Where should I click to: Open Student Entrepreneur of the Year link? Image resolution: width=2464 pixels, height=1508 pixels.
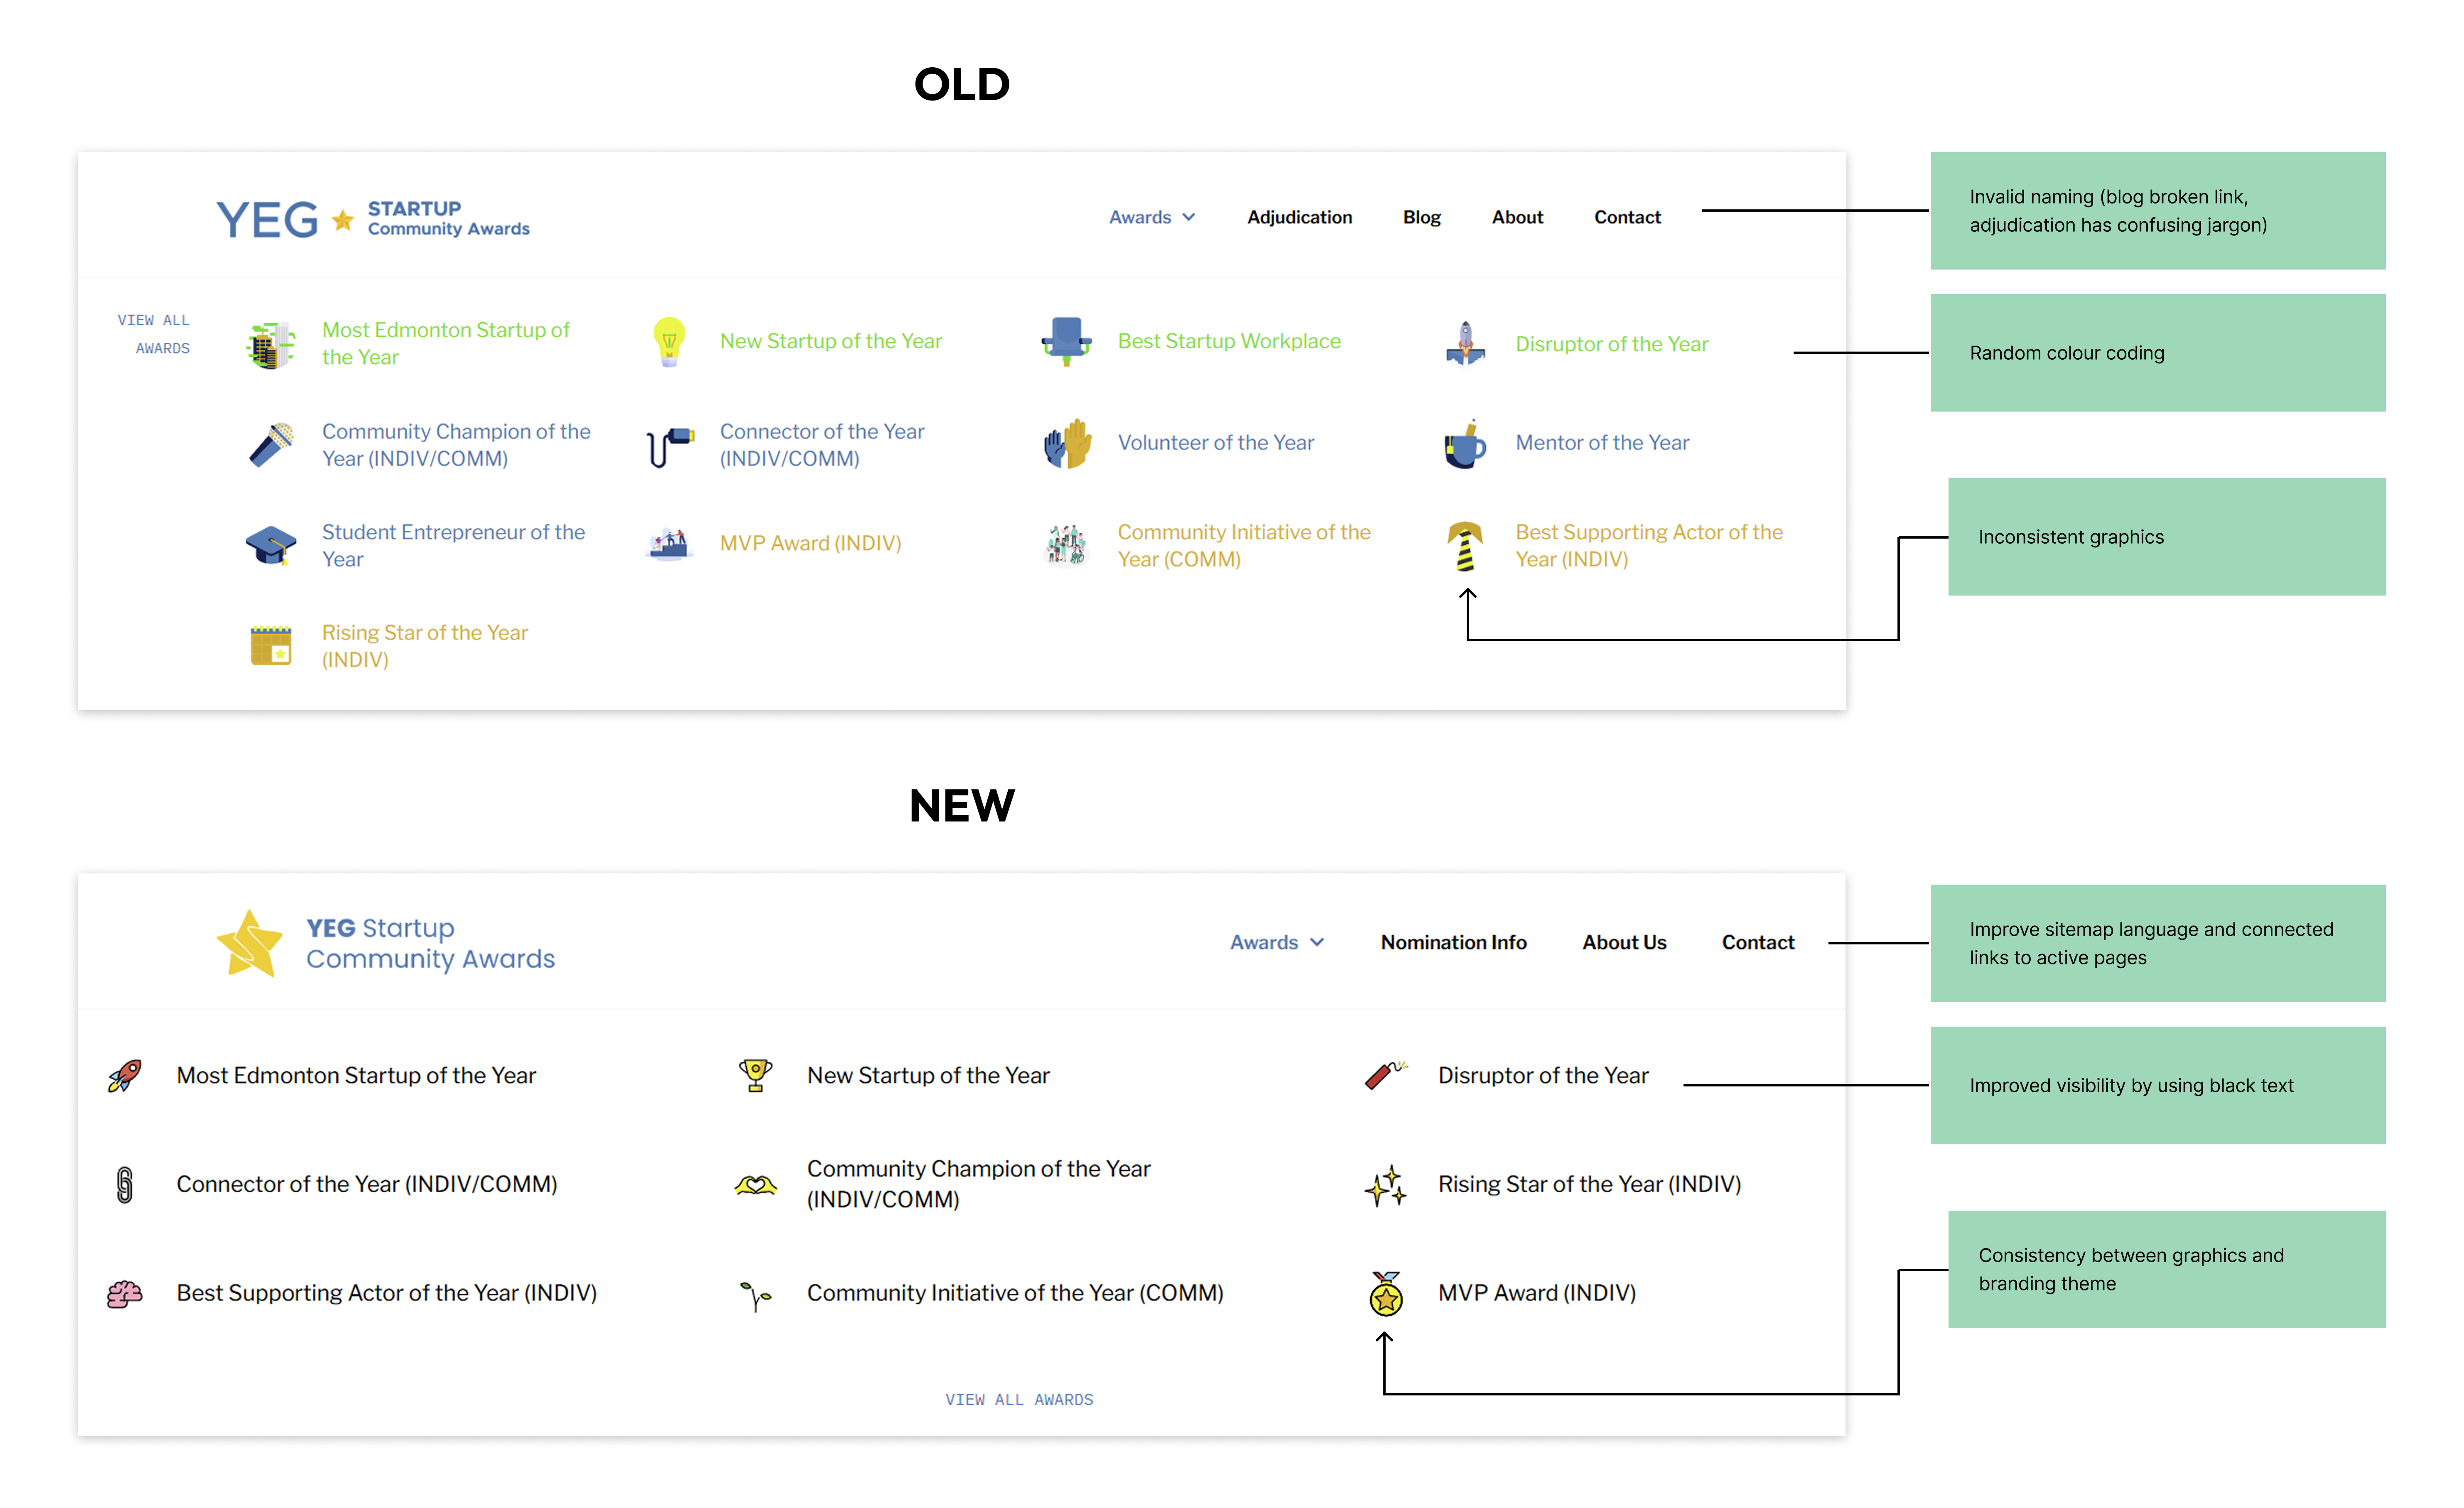click(453, 546)
